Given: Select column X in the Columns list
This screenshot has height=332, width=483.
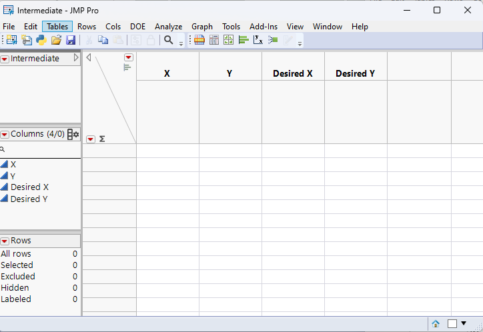Looking at the screenshot, I should click(x=13, y=165).
